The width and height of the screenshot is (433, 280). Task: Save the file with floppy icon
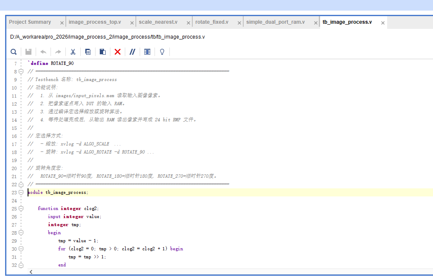tap(28, 52)
